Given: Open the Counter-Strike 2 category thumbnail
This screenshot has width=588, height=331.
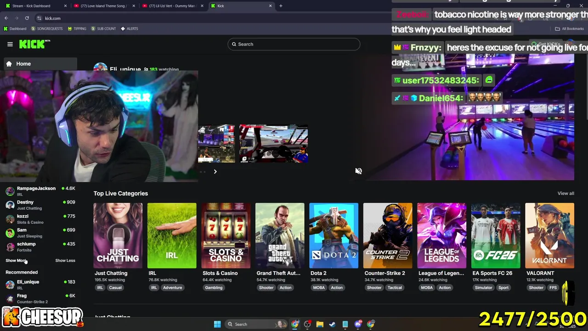Looking at the screenshot, I should pyautogui.click(x=388, y=235).
